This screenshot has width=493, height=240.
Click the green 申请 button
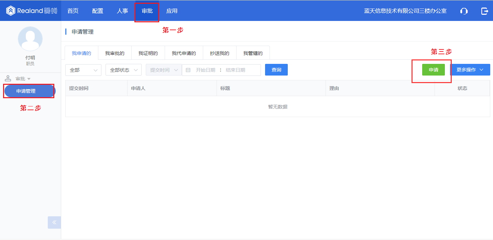(433, 69)
